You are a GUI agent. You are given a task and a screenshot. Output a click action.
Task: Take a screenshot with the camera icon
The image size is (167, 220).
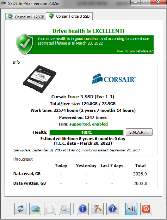point(131,209)
